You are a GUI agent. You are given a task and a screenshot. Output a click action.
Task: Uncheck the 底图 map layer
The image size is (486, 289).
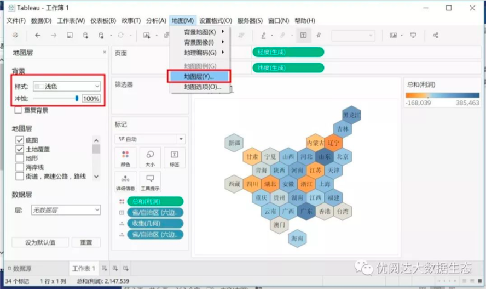pyautogui.click(x=20, y=140)
